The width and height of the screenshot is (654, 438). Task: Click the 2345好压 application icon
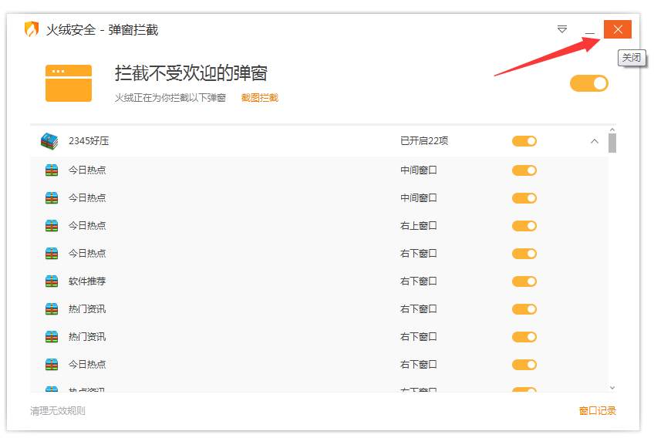(49, 141)
